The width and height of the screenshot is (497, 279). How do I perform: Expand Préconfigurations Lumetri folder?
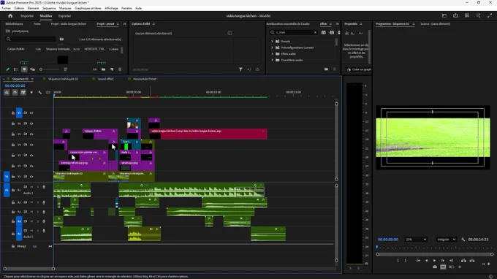[272, 47]
